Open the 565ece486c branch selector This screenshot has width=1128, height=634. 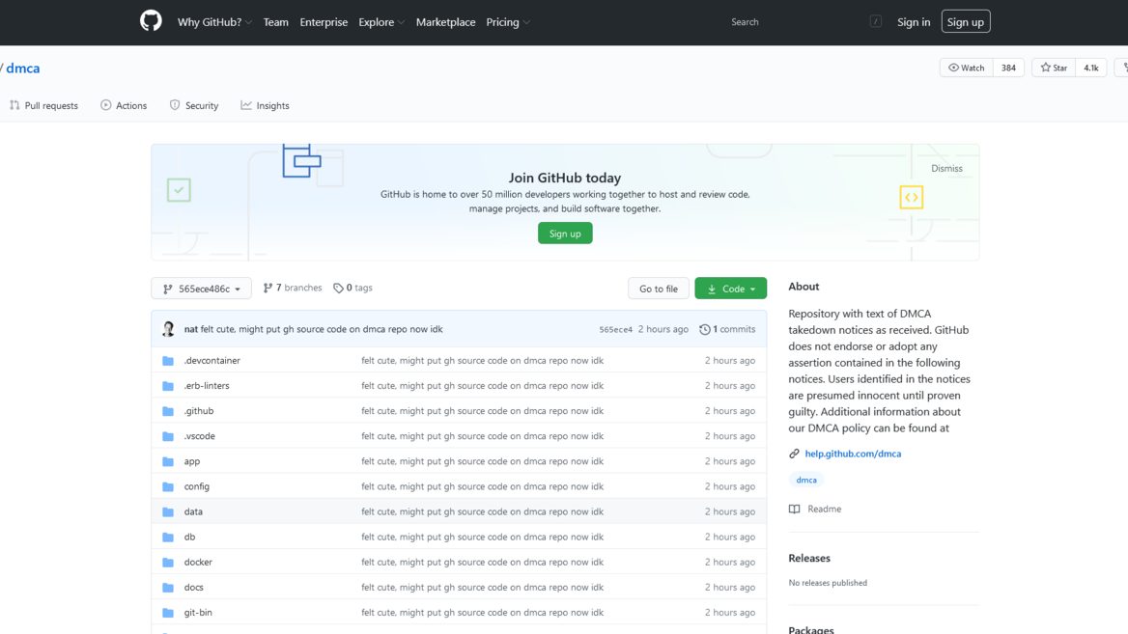click(202, 289)
